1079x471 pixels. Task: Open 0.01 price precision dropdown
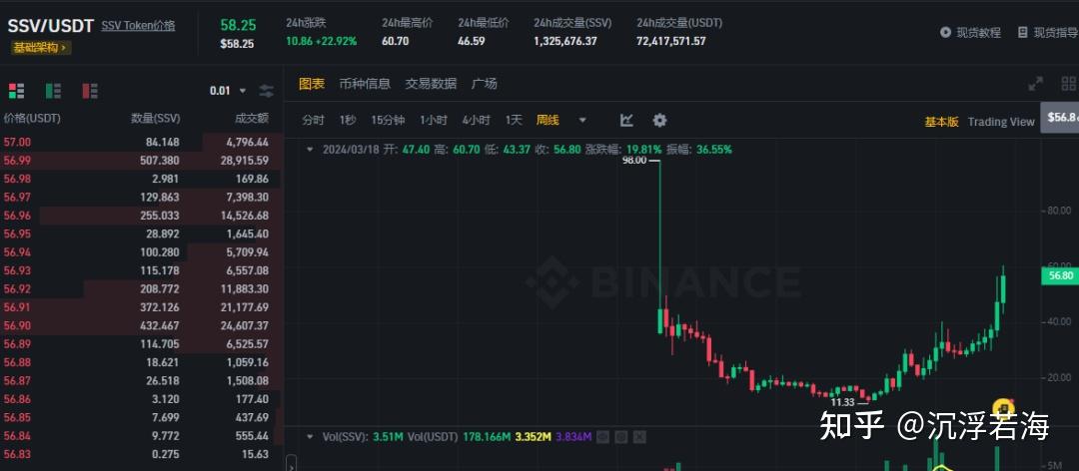228,91
